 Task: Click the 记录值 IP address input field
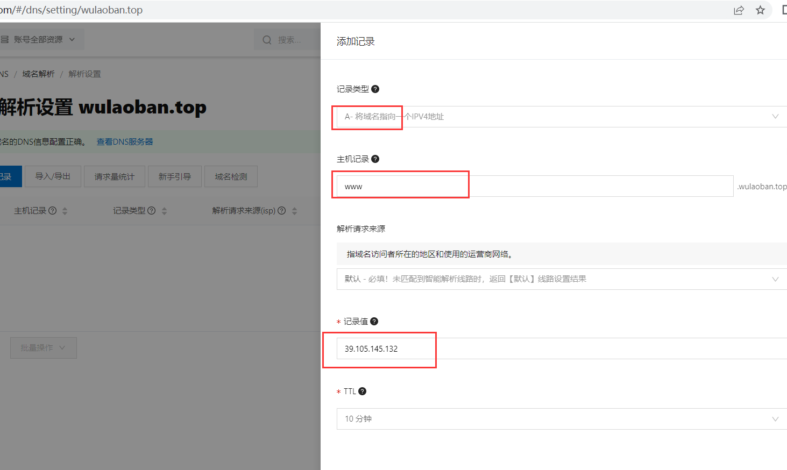coord(559,349)
